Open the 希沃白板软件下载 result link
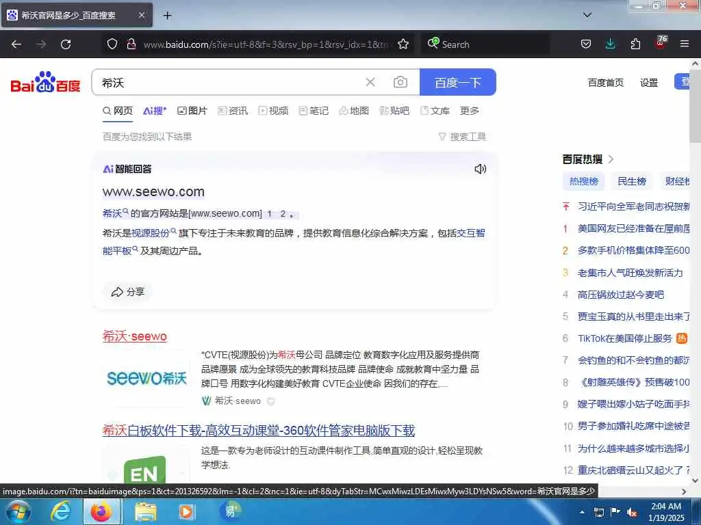This screenshot has width=701, height=525. pos(258,431)
